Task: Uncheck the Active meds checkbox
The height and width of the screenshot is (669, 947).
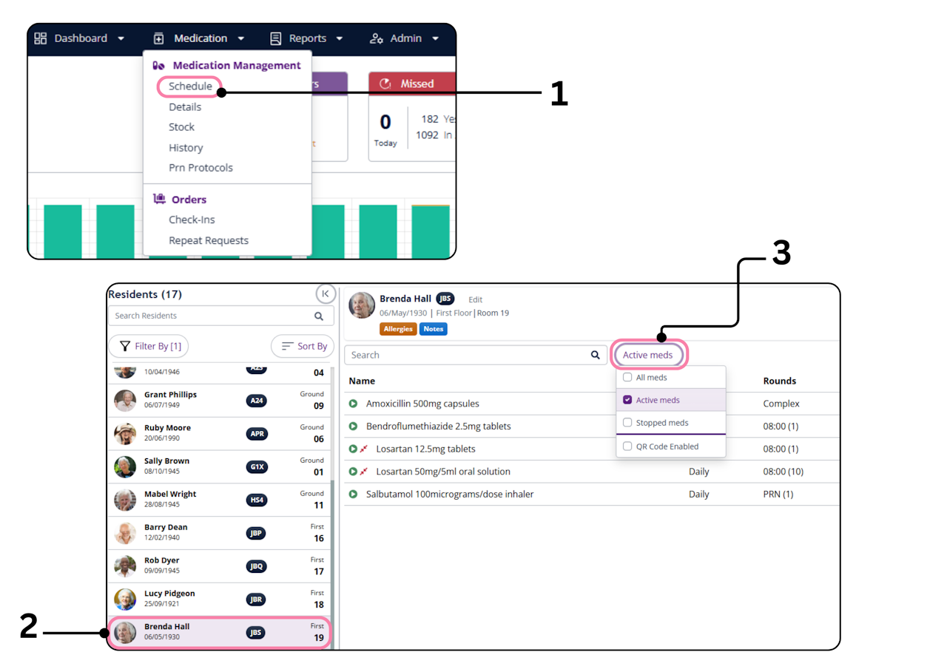Action: point(627,400)
